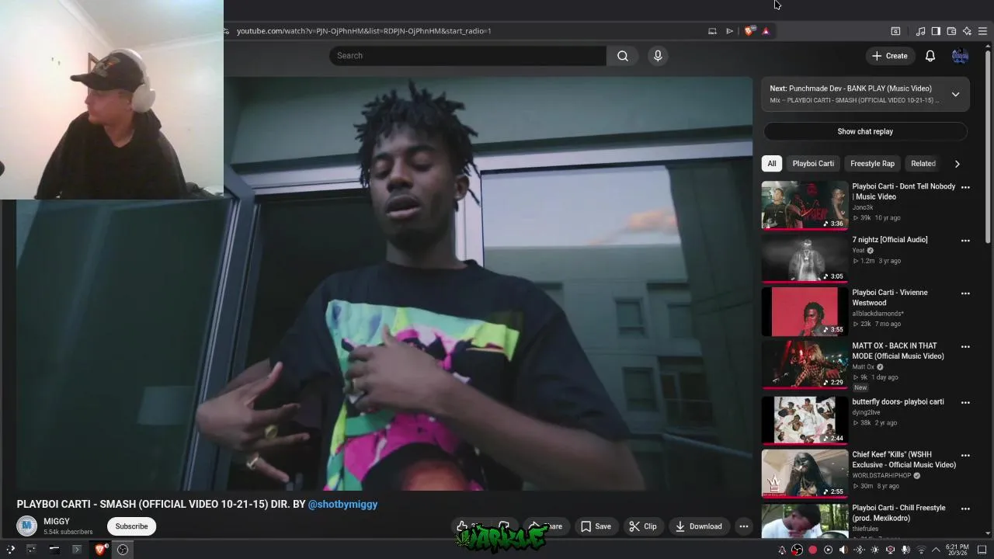Open the browser hamburger menu
Viewport: 994px width, 559px height.
pos(982,31)
